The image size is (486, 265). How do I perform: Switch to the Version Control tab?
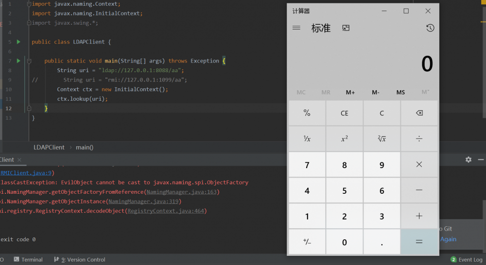[x=80, y=260]
